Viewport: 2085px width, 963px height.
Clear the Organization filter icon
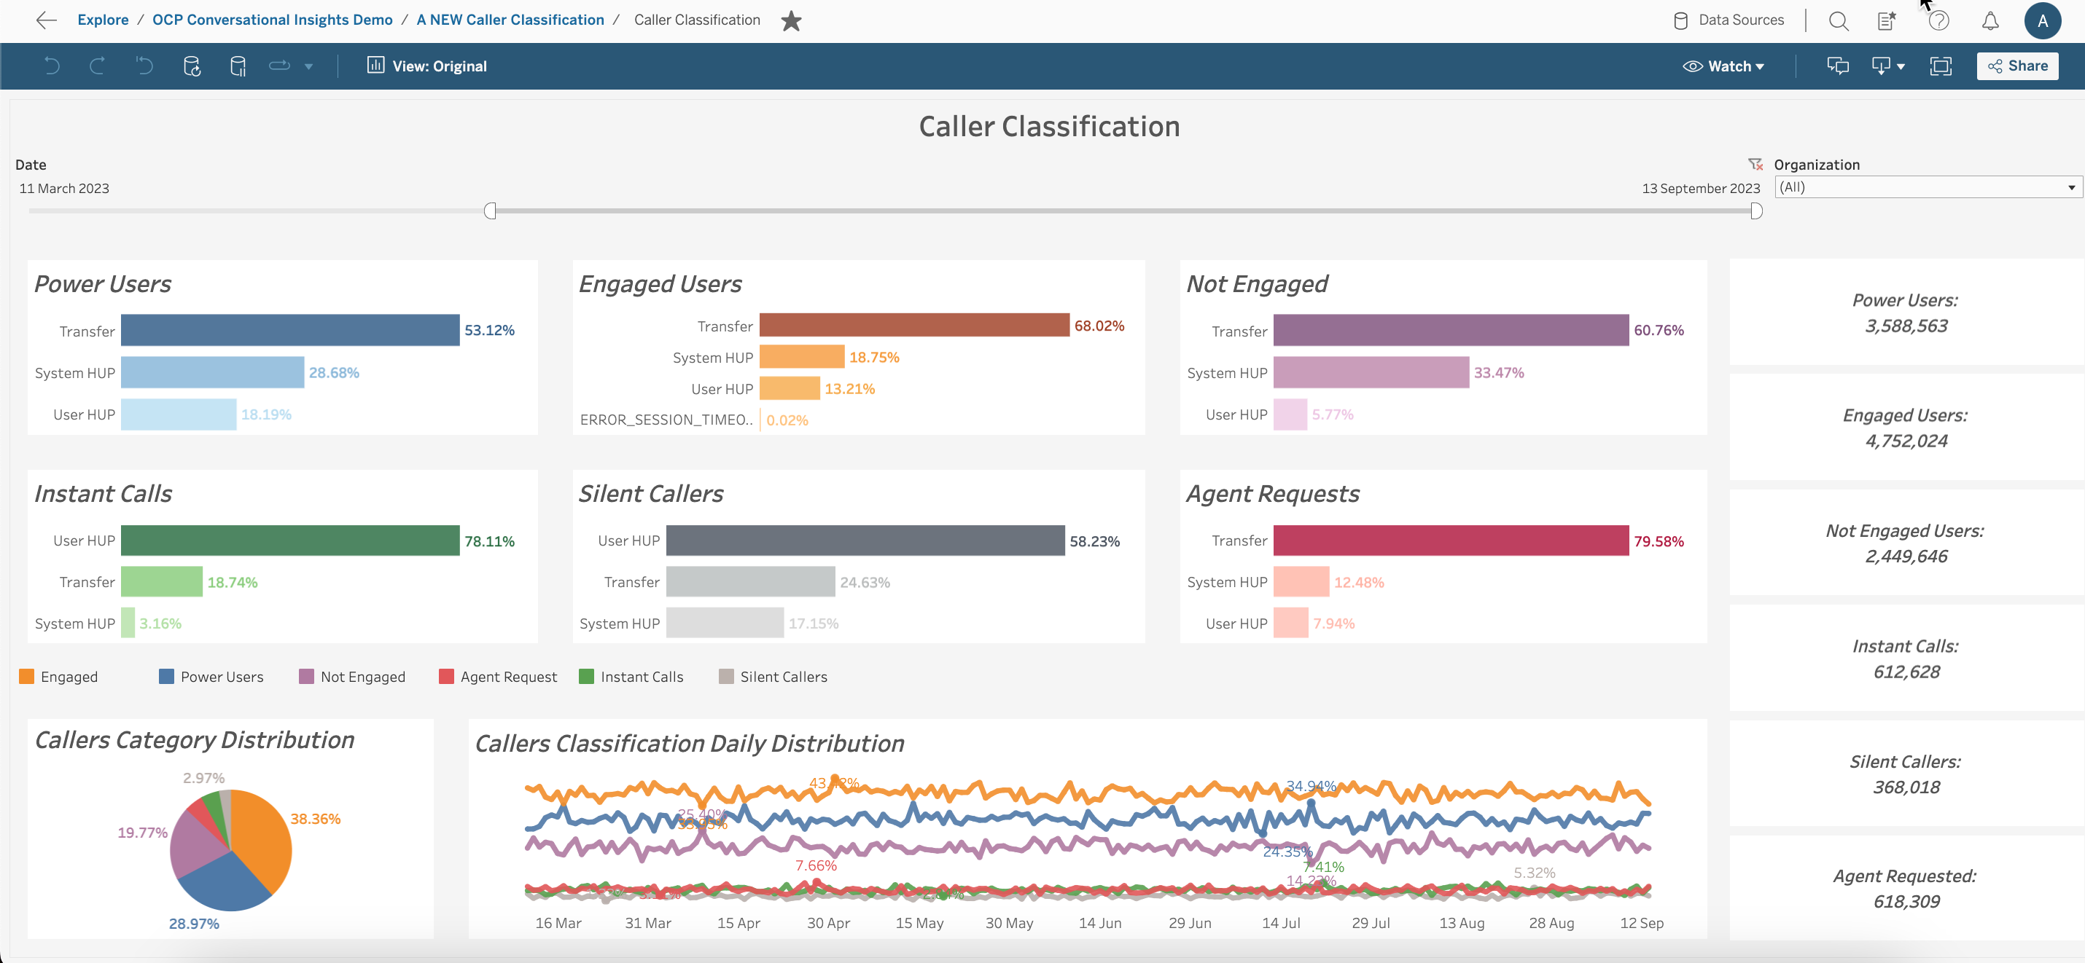1755,164
